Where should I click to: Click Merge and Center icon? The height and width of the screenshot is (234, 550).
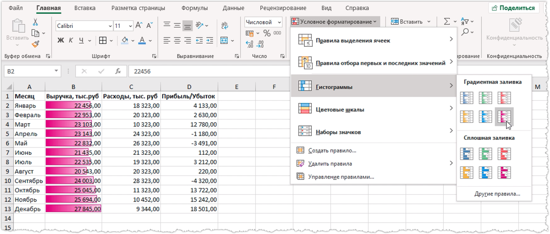click(224, 40)
